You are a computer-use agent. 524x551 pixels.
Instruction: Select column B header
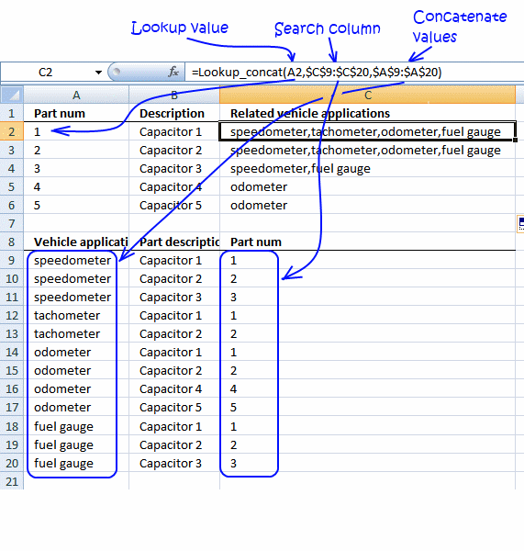point(174,95)
